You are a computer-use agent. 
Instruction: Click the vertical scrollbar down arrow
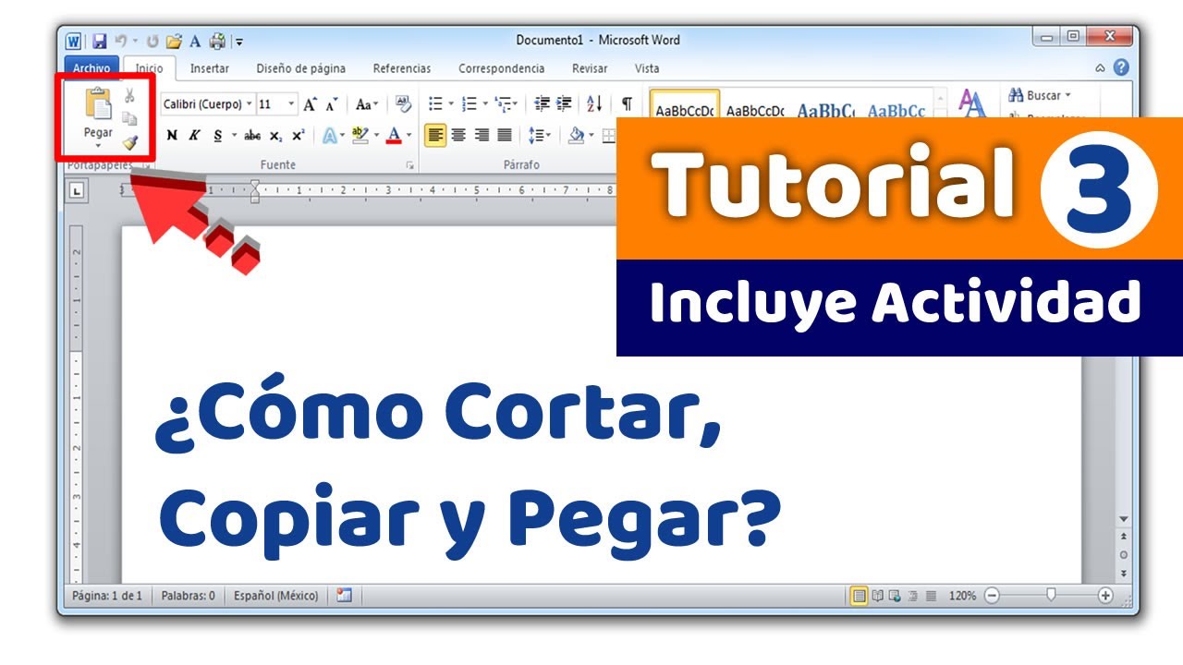[x=1124, y=519]
